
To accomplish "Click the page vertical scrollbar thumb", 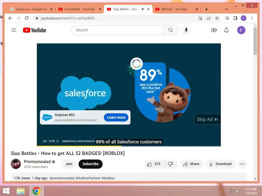I will (x=255, y=41).
